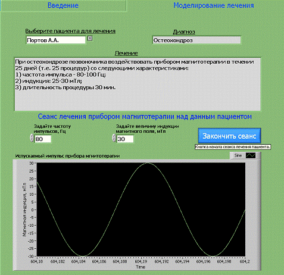The height and width of the screenshot is (275, 284).
Task: Click the patient name field Портов А.А.
Action: point(56,40)
